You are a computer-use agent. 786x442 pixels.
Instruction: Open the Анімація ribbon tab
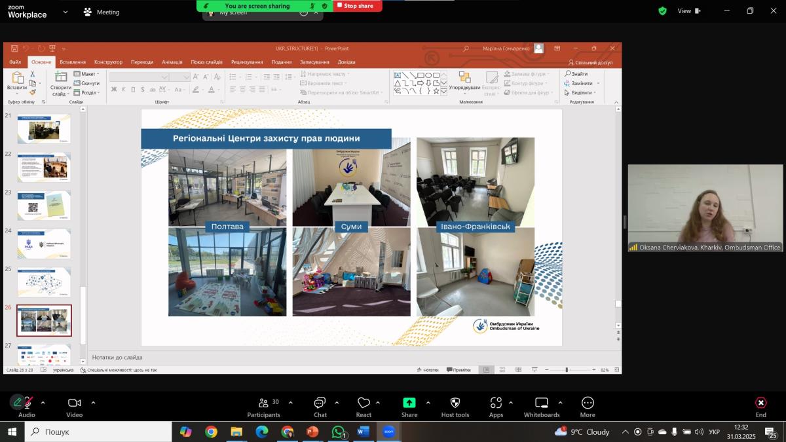pyautogui.click(x=172, y=62)
